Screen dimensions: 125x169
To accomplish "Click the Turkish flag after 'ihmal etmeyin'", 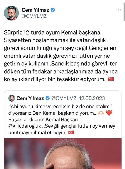I will (71, 132).
